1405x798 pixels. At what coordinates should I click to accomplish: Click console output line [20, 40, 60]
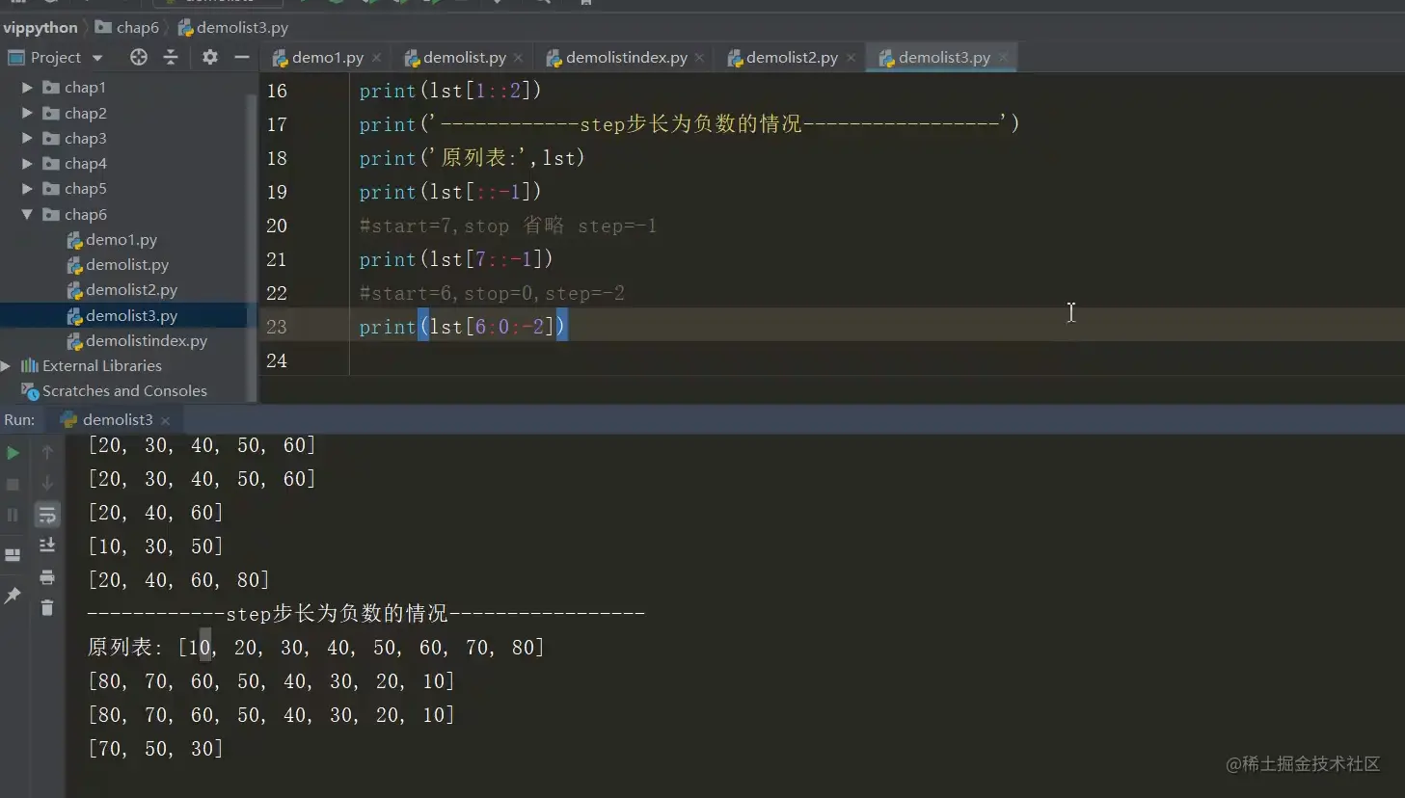coord(156,513)
